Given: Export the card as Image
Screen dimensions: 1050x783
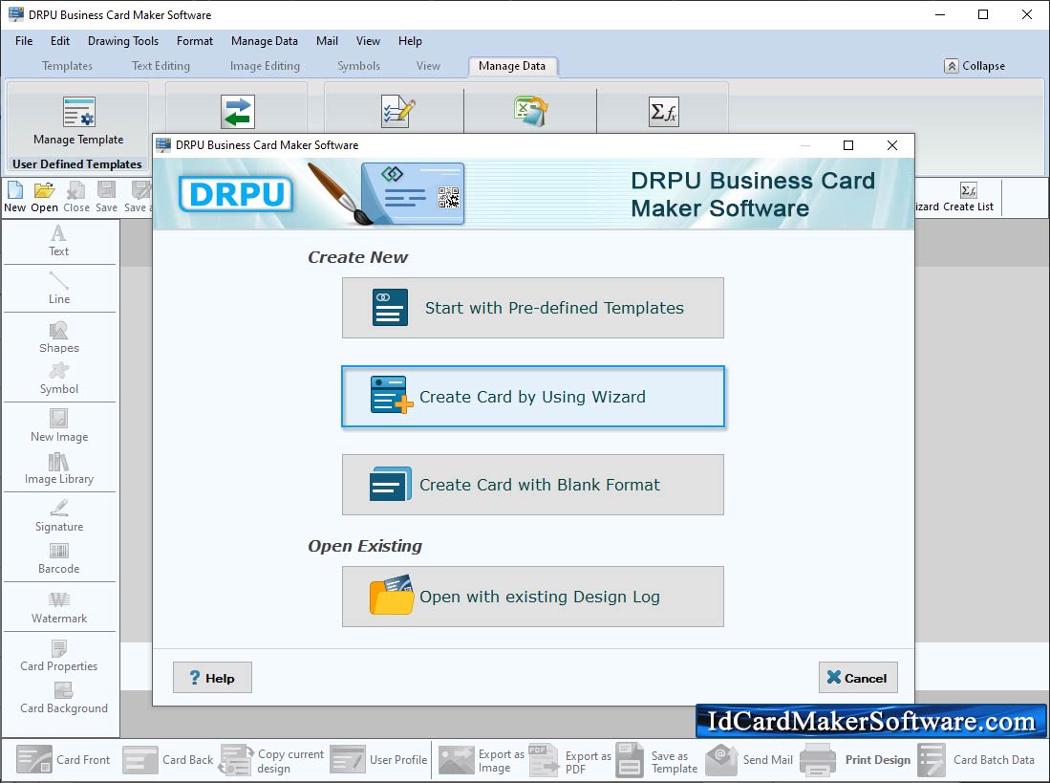Looking at the screenshot, I should tap(482, 761).
